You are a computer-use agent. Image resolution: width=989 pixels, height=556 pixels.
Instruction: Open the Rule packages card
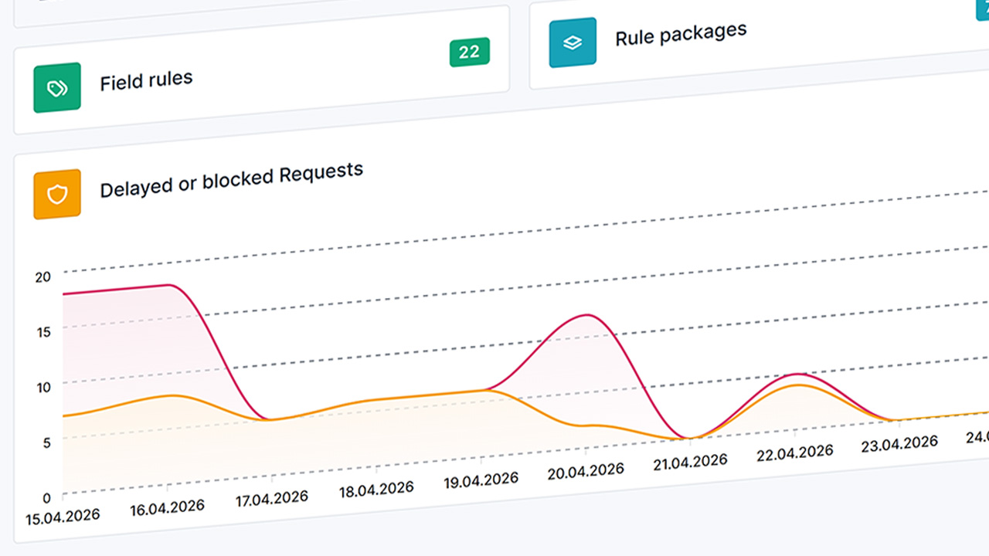point(759,35)
